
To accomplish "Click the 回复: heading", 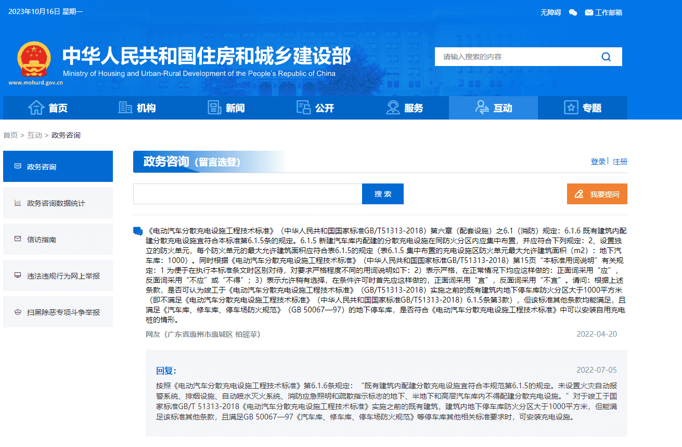I will click(166, 371).
